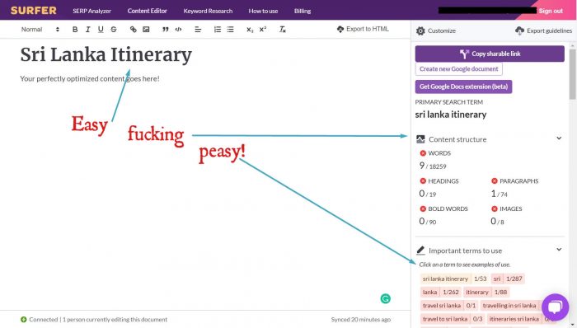Insert a link with the chain icon

134,30
